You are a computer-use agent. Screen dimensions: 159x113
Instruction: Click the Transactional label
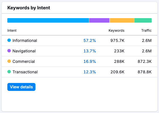click(25, 72)
